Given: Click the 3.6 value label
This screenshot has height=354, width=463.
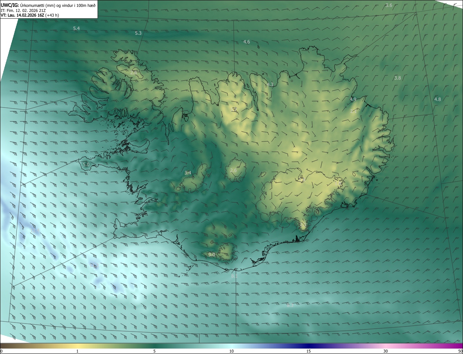Looking at the screenshot, I should click(x=389, y=5).
